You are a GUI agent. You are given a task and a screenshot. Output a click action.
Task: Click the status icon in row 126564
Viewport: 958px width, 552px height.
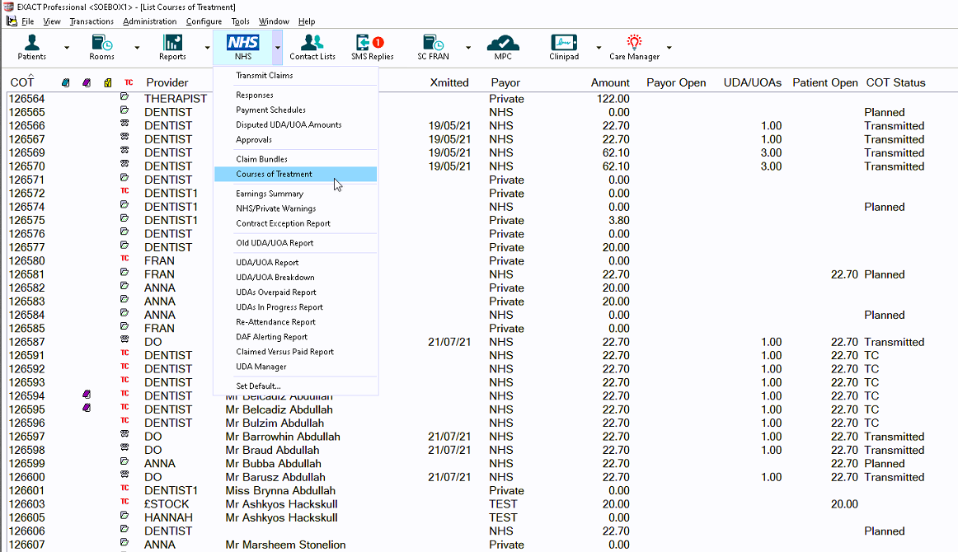[x=124, y=96]
